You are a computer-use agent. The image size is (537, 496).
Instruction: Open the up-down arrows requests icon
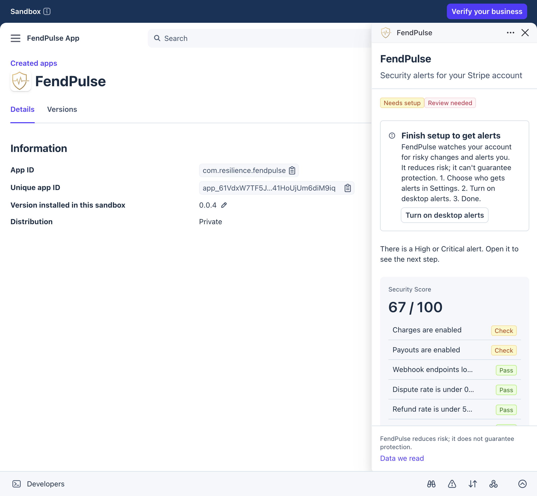point(473,484)
